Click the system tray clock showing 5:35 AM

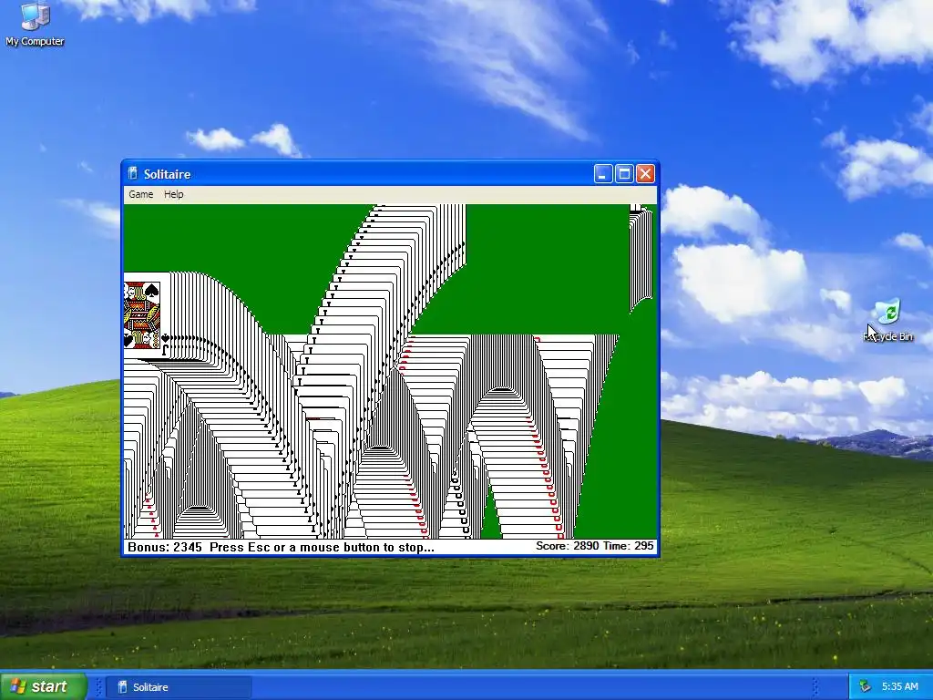899,687
